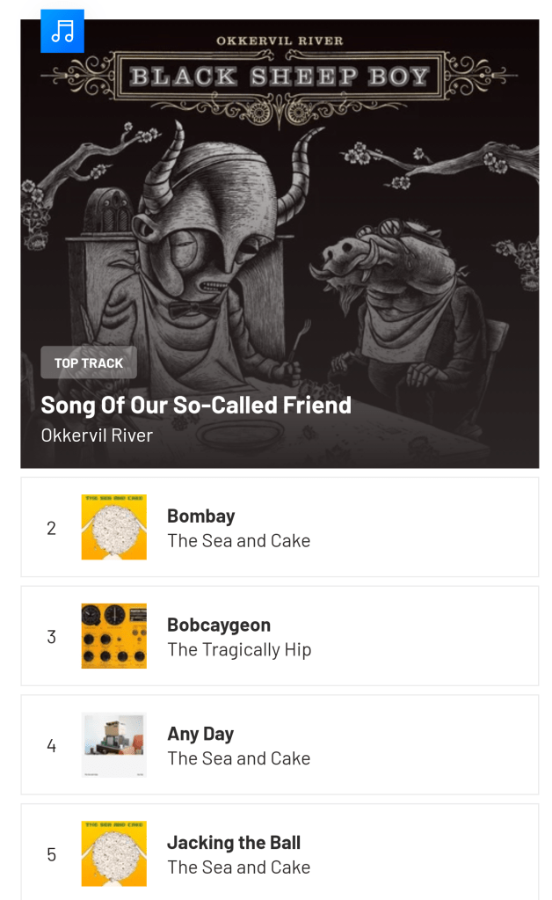Click rank number 3 in track list
This screenshot has width=552, height=900.
point(51,637)
